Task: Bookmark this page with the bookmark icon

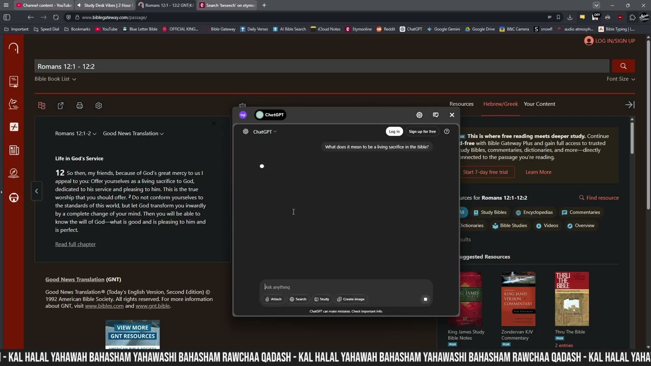Action: pos(558,17)
